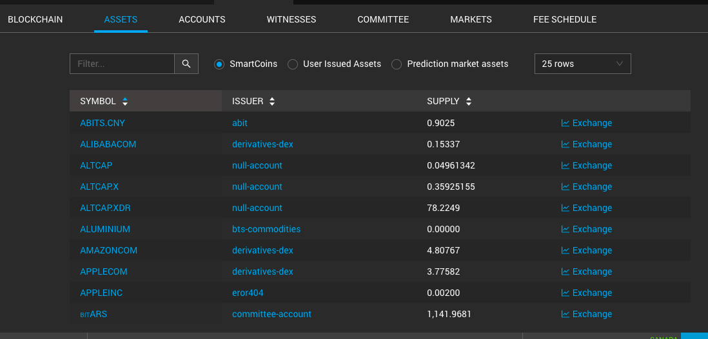Go to the MARKETS tab

coord(471,19)
